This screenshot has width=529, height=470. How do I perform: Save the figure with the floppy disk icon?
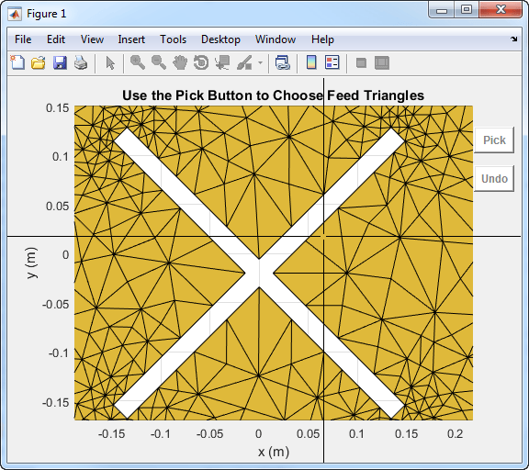coord(60,62)
